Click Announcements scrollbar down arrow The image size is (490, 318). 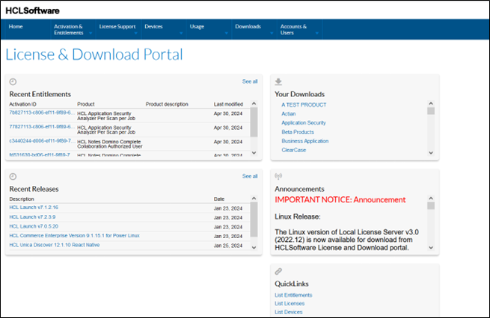point(431,247)
